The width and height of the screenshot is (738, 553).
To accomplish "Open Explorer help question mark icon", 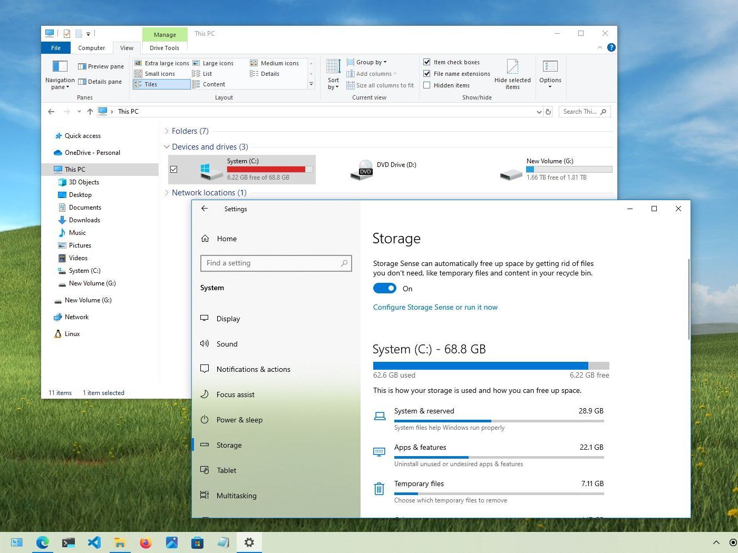I will pos(611,47).
